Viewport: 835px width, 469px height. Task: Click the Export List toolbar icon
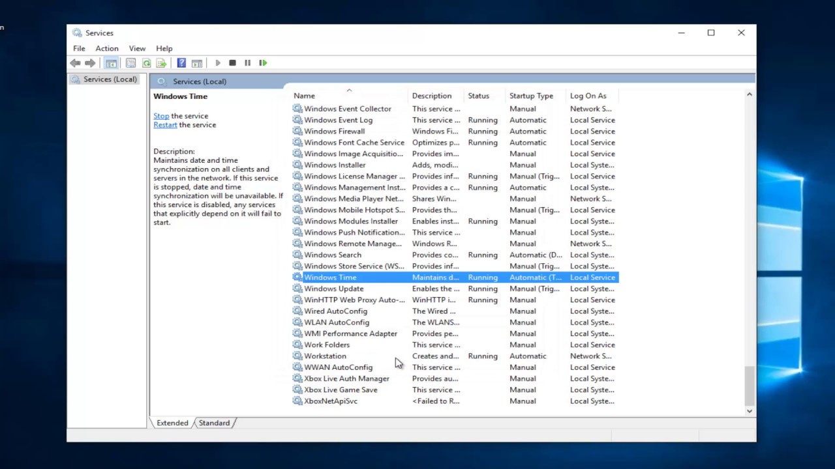pyautogui.click(x=161, y=63)
